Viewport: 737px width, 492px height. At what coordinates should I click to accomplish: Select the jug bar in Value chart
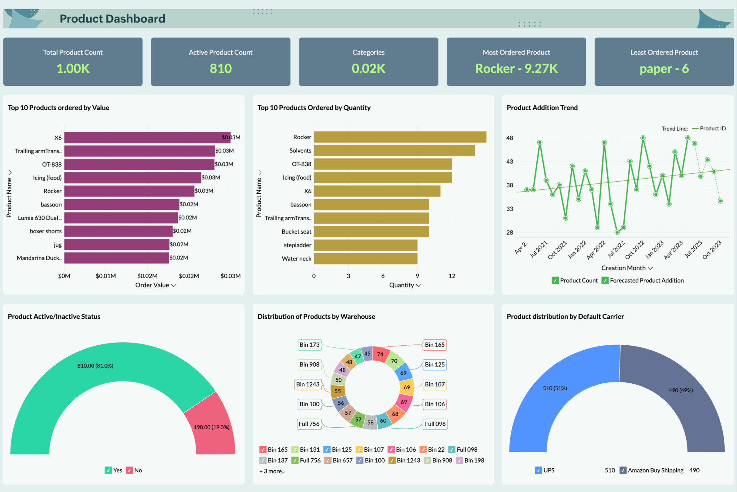click(117, 244)
